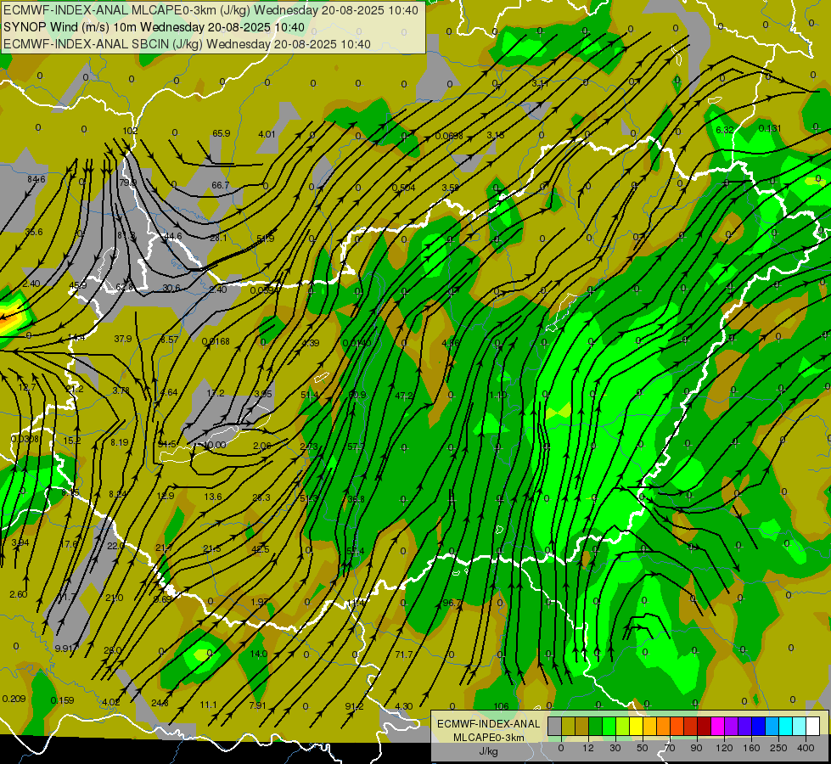Screen dimensions: 831x764
Task: Click the map value '2.60'
Action: coord(19,594)
